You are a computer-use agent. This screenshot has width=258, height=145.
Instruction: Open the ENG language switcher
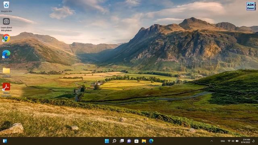click(223, 141)
